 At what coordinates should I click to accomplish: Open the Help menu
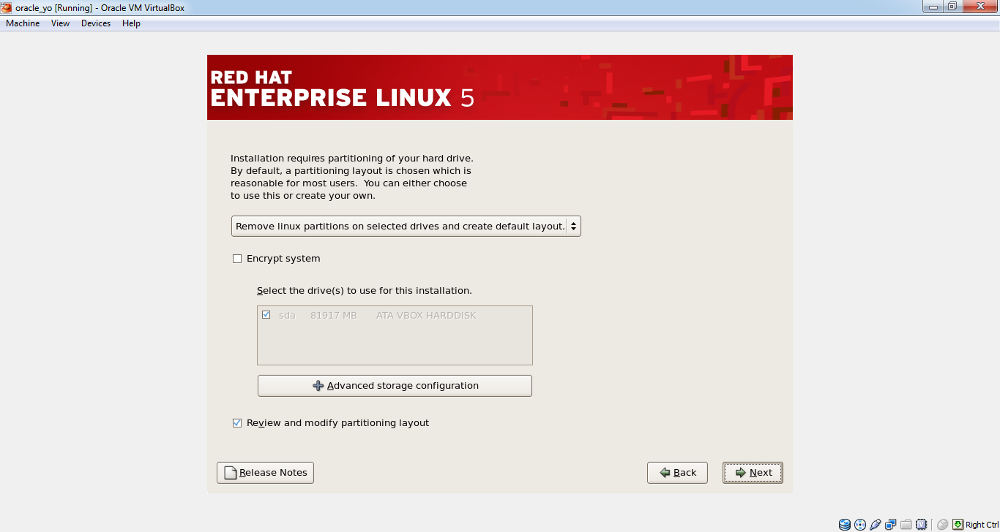pyautogui.click(x=132, y=23)
